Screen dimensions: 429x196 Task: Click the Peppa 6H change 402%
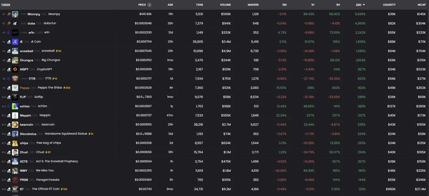click(336, 88)
